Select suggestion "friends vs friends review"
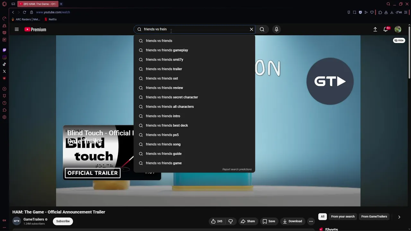 [x=194, y=88]
